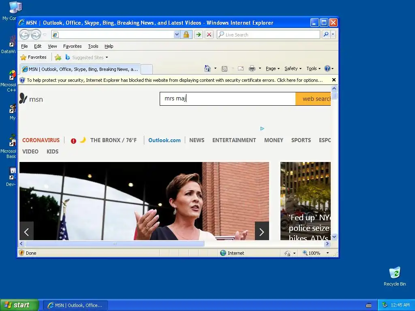Click the Windows Start button
The image size is (415, 311).
pos(19,305)
